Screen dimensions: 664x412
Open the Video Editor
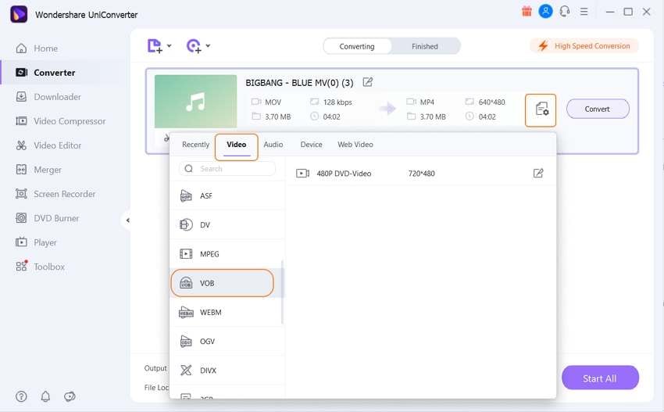tap(48, 145)
